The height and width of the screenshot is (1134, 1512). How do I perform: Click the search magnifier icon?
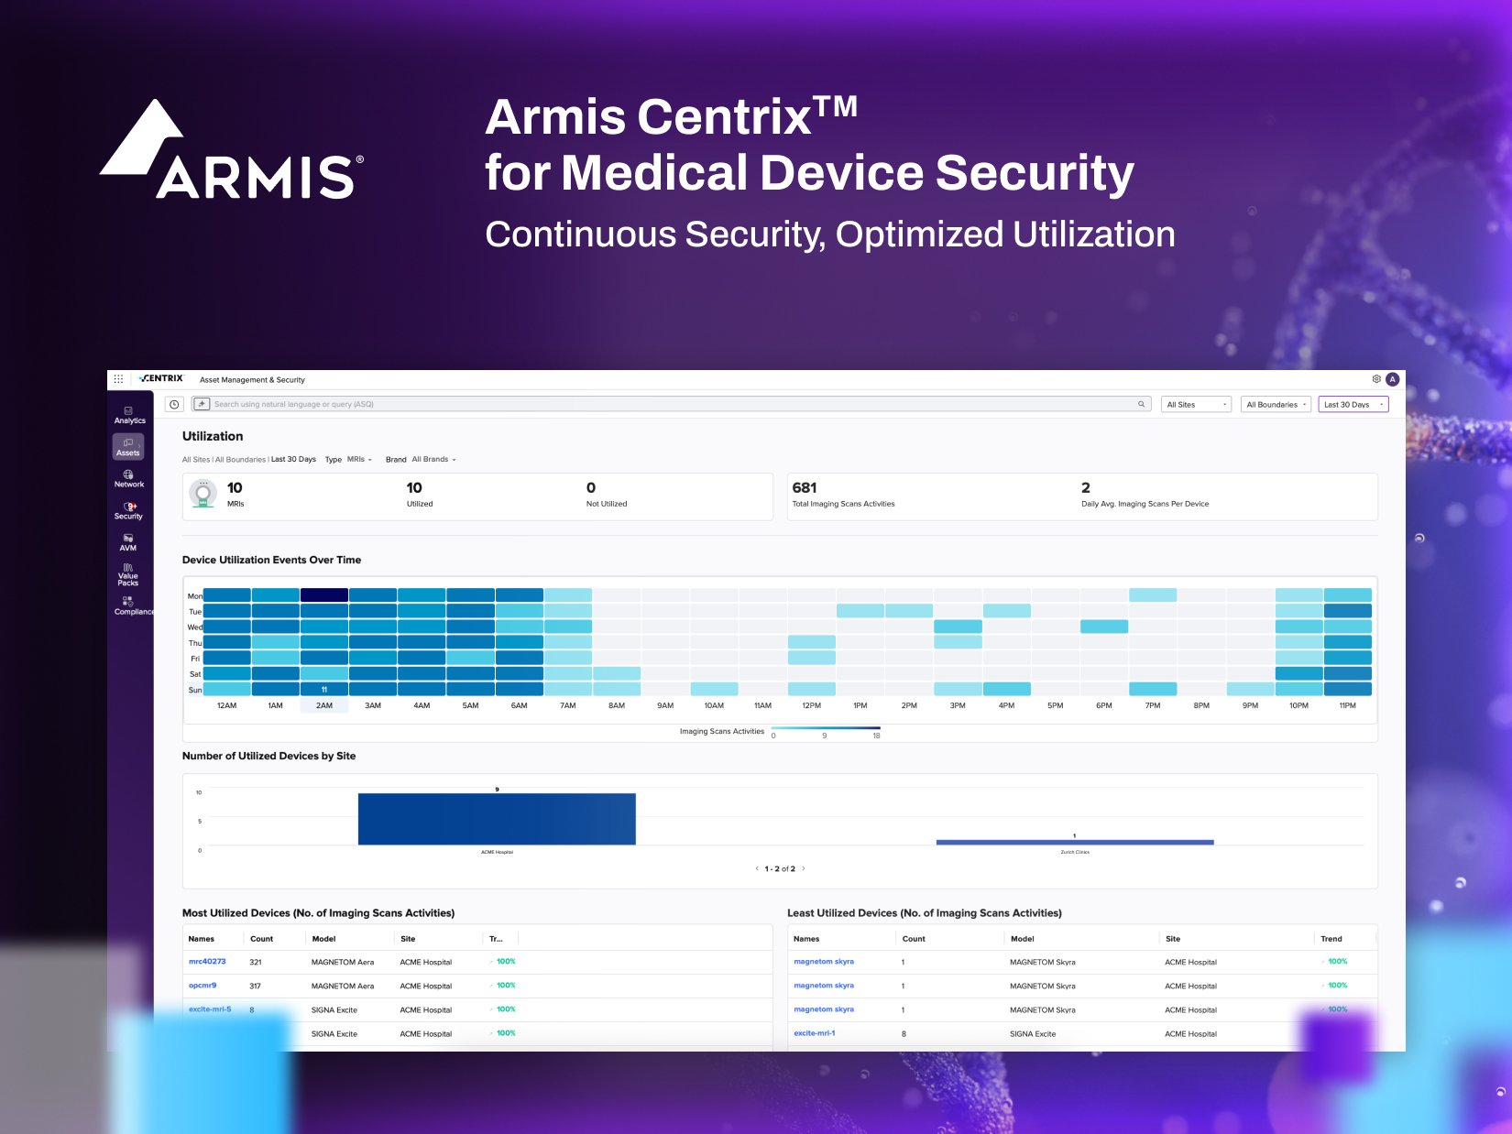(1141, 404)
